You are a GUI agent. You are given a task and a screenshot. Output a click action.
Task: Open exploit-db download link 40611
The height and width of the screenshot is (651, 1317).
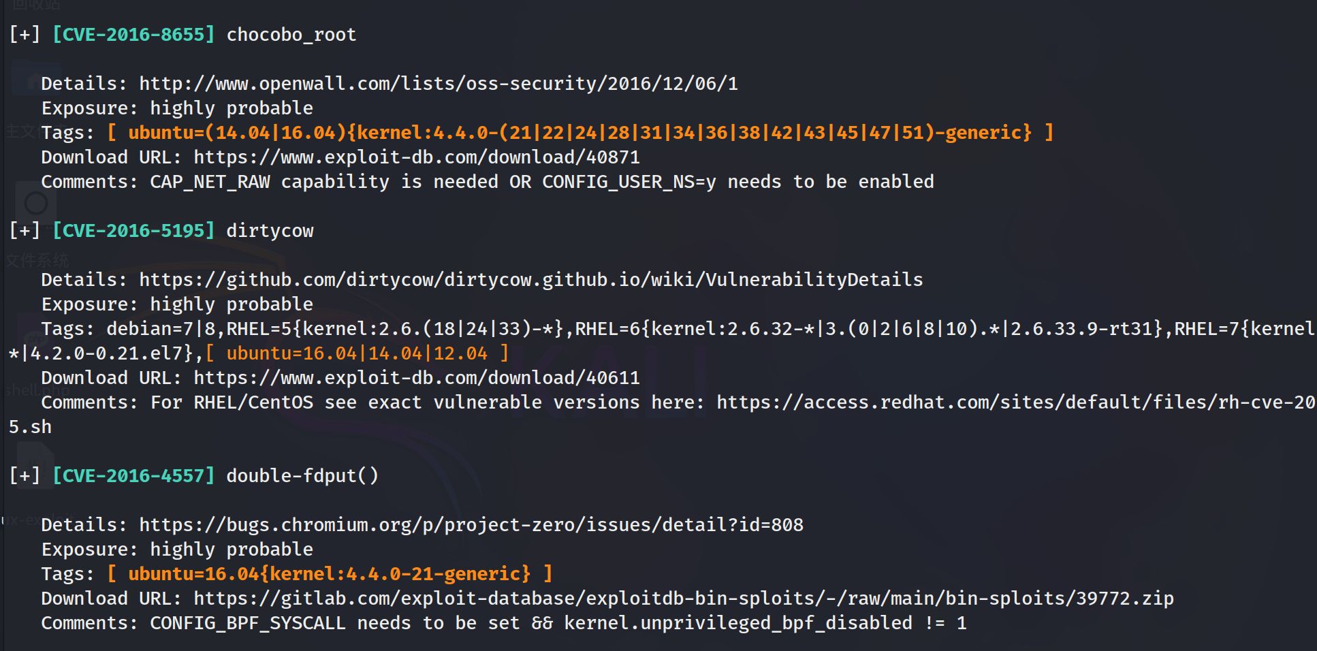pos(417,378)
